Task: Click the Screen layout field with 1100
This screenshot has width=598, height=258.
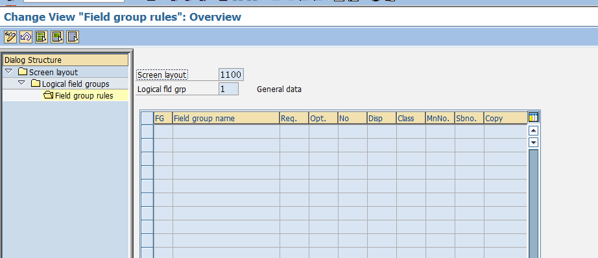Action: (231, 75)
